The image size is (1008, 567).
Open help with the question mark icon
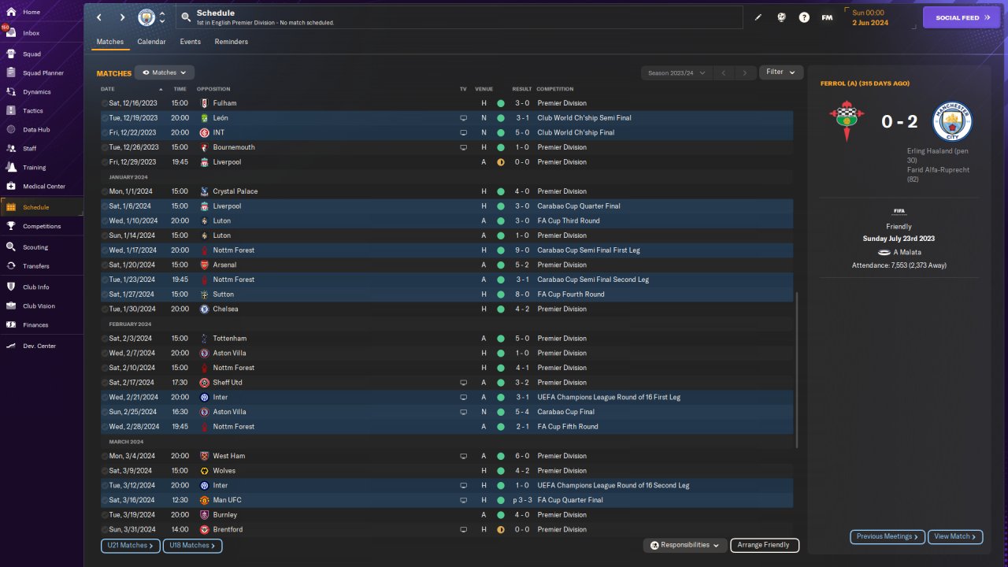[x=804, y=17]
